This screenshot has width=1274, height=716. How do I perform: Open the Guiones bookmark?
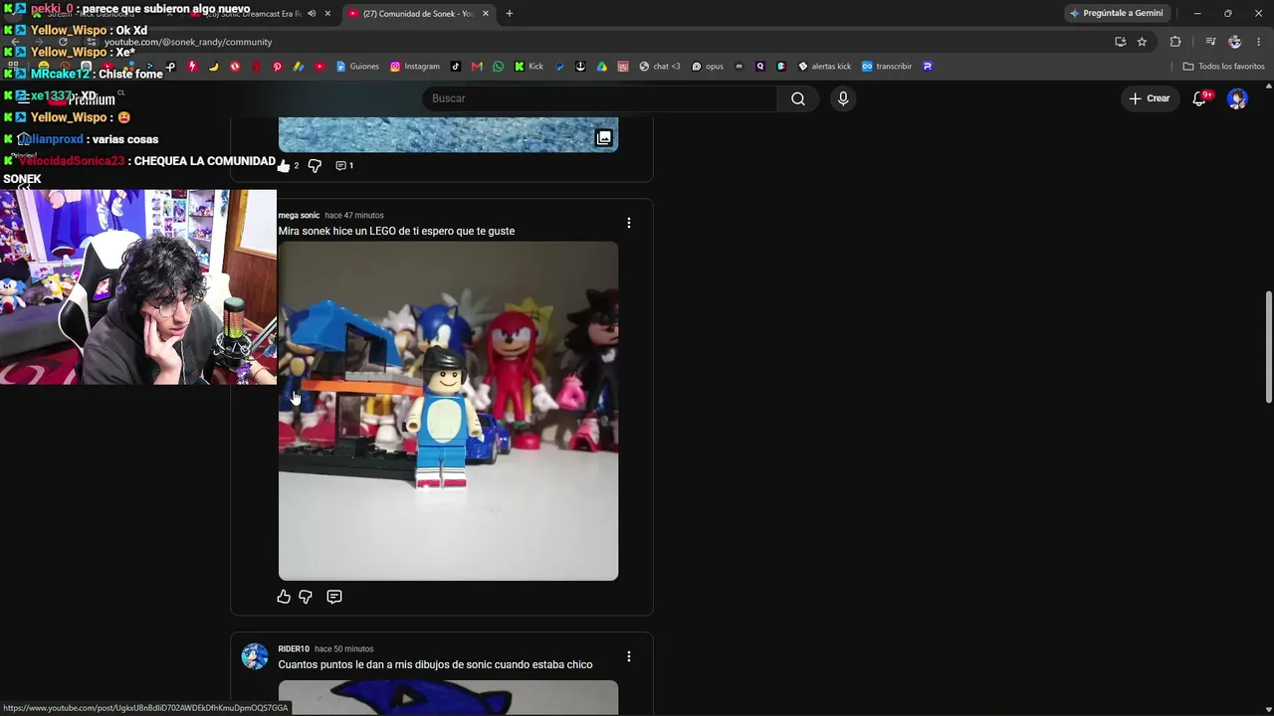click(357, 67)
